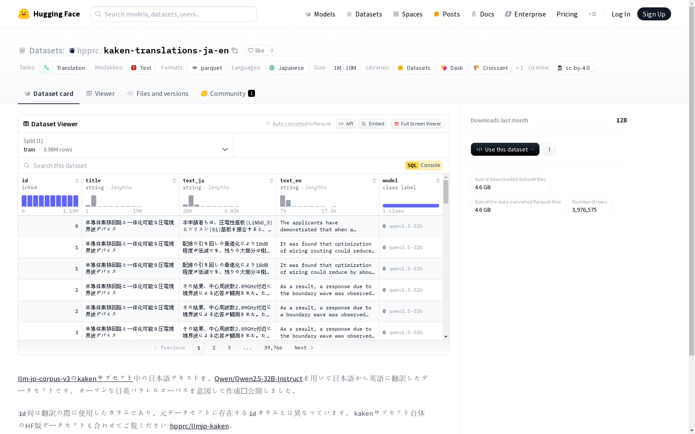Open llm-jp-corpus-v3 kaken subset link
This screenshot has width=695, height=434.
[75, 378]
